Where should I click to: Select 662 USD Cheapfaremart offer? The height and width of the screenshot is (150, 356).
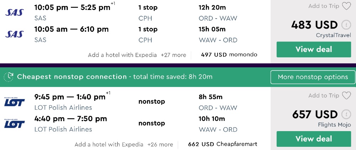(x=222, y=144)
